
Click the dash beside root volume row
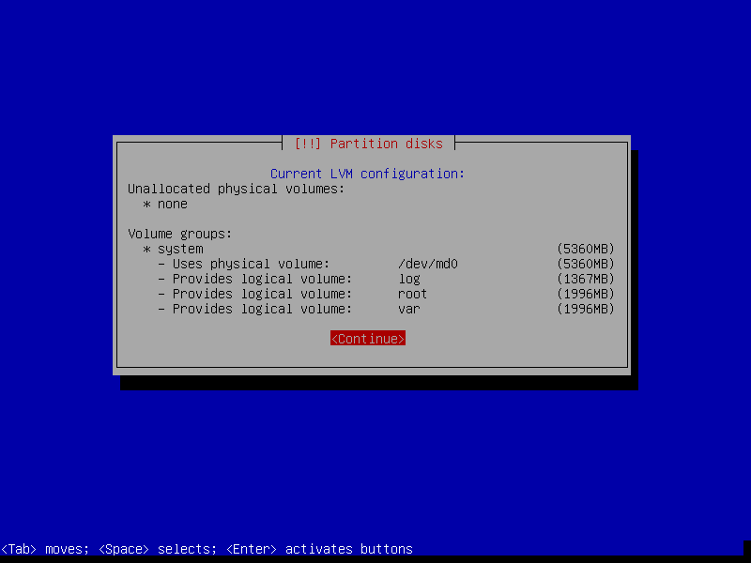point(161,294)
